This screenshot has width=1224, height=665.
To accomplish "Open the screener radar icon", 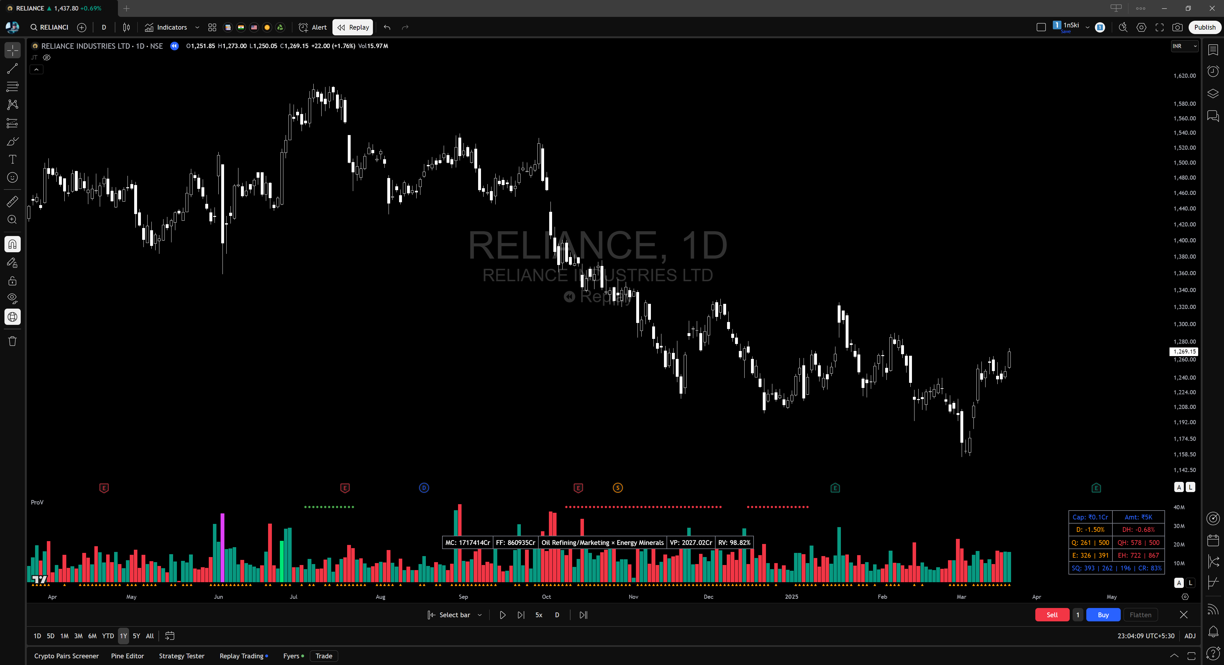I will coord(1213,518).
